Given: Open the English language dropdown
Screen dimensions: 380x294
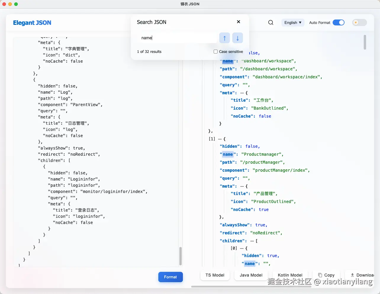Looking at the screenshot, I should (293, 22).
